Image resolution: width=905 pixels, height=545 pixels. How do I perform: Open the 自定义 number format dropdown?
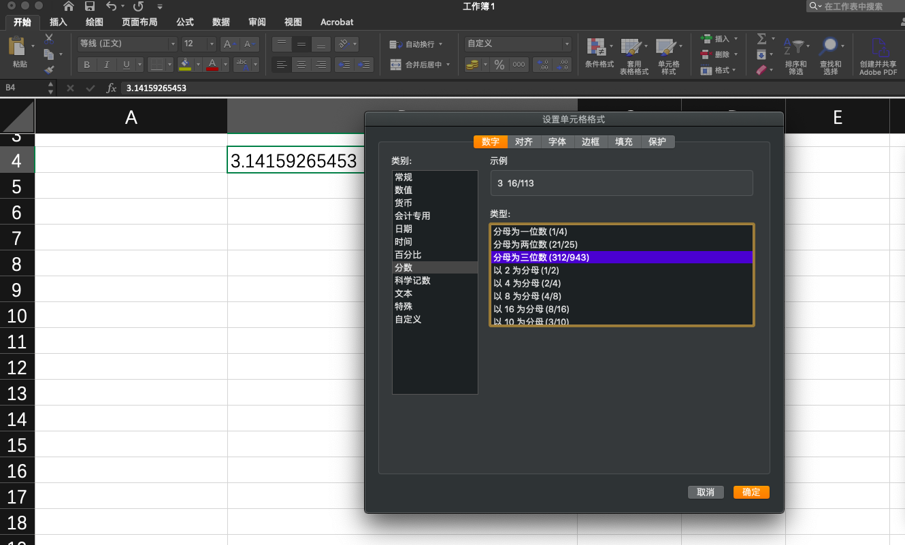pyautogui.click(x=567, y=43)
